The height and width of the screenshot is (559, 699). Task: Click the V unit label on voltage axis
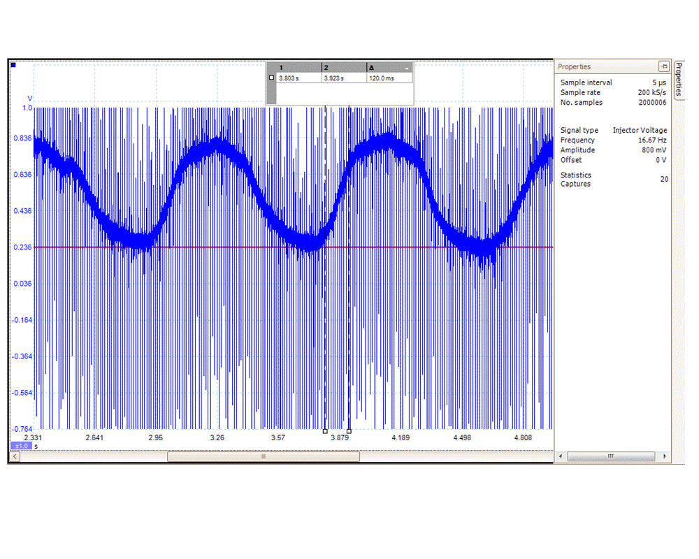tap(30, 99)
